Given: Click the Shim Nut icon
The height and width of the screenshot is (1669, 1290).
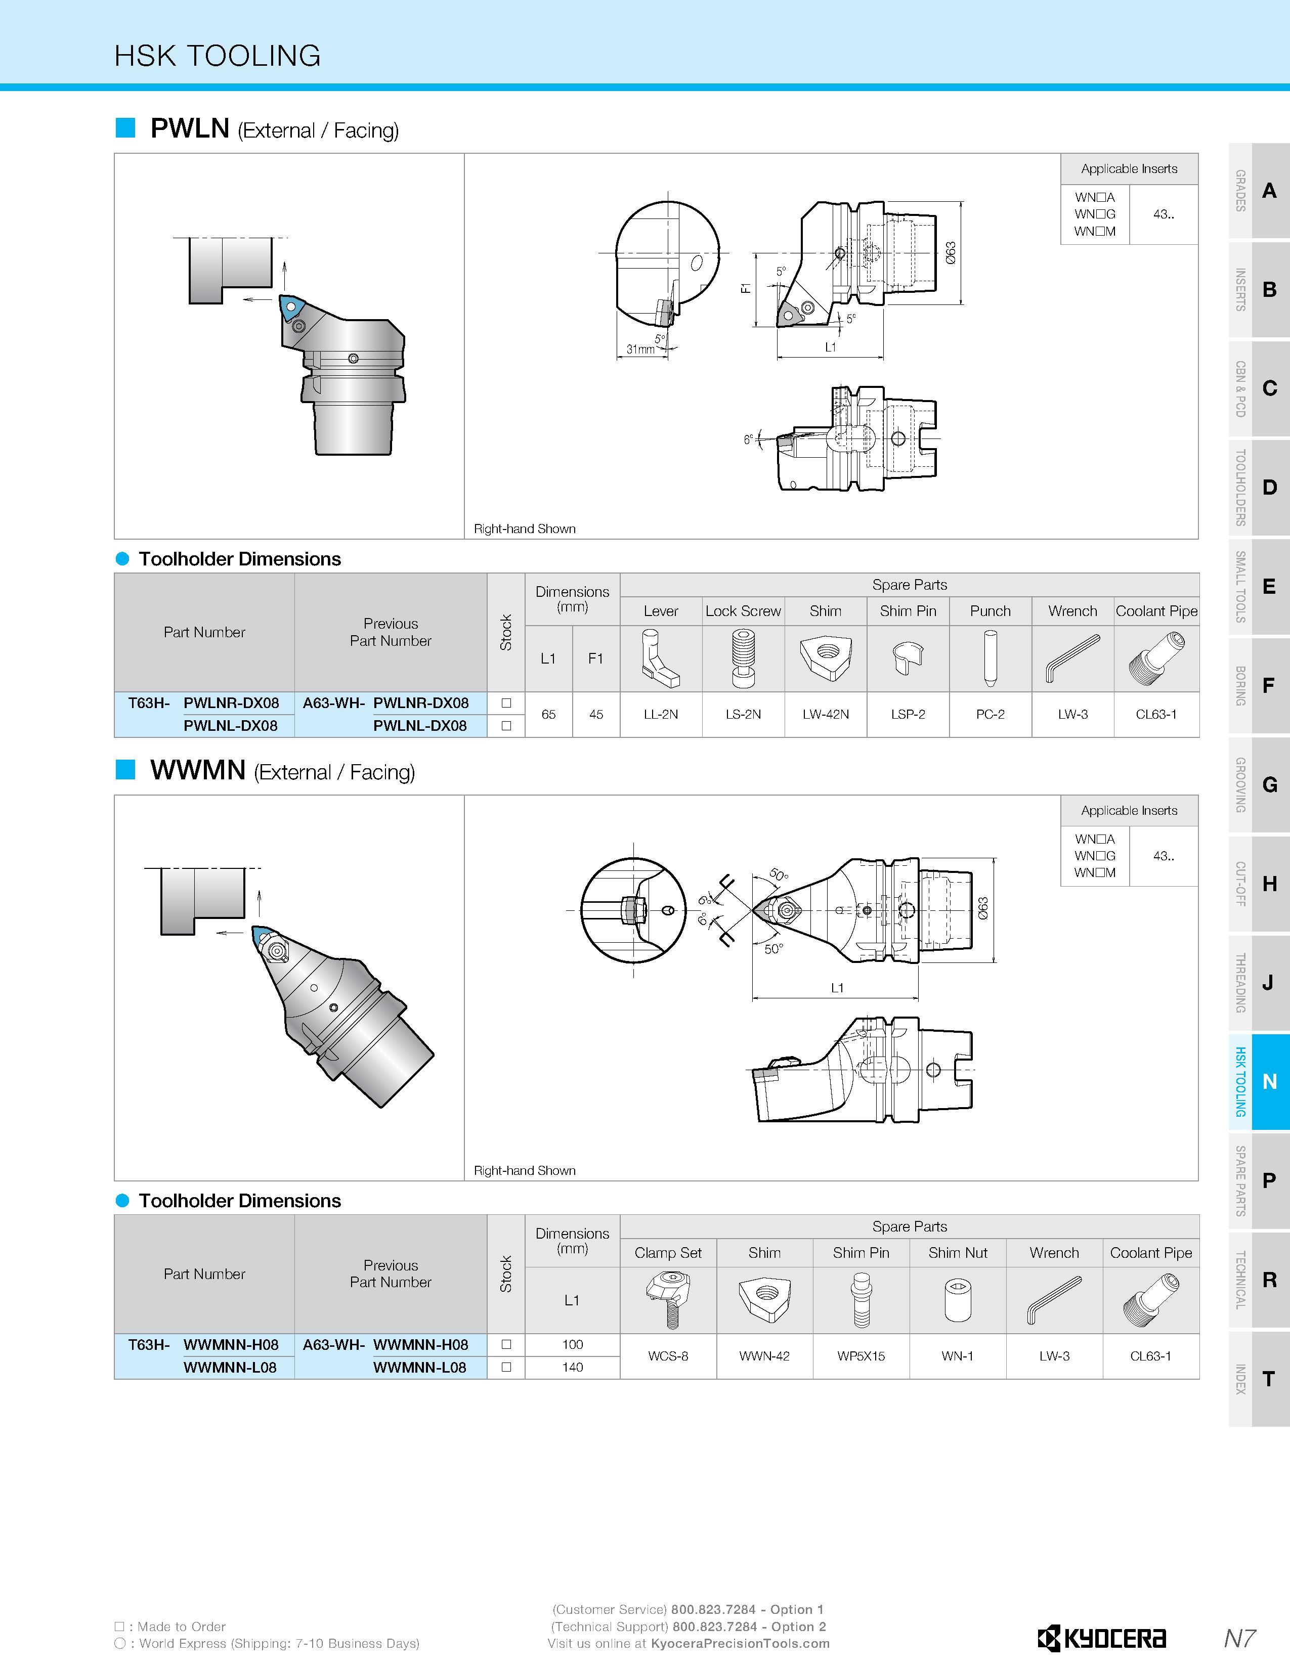Looking at the screenshot, I should [x=957, y=1300].
